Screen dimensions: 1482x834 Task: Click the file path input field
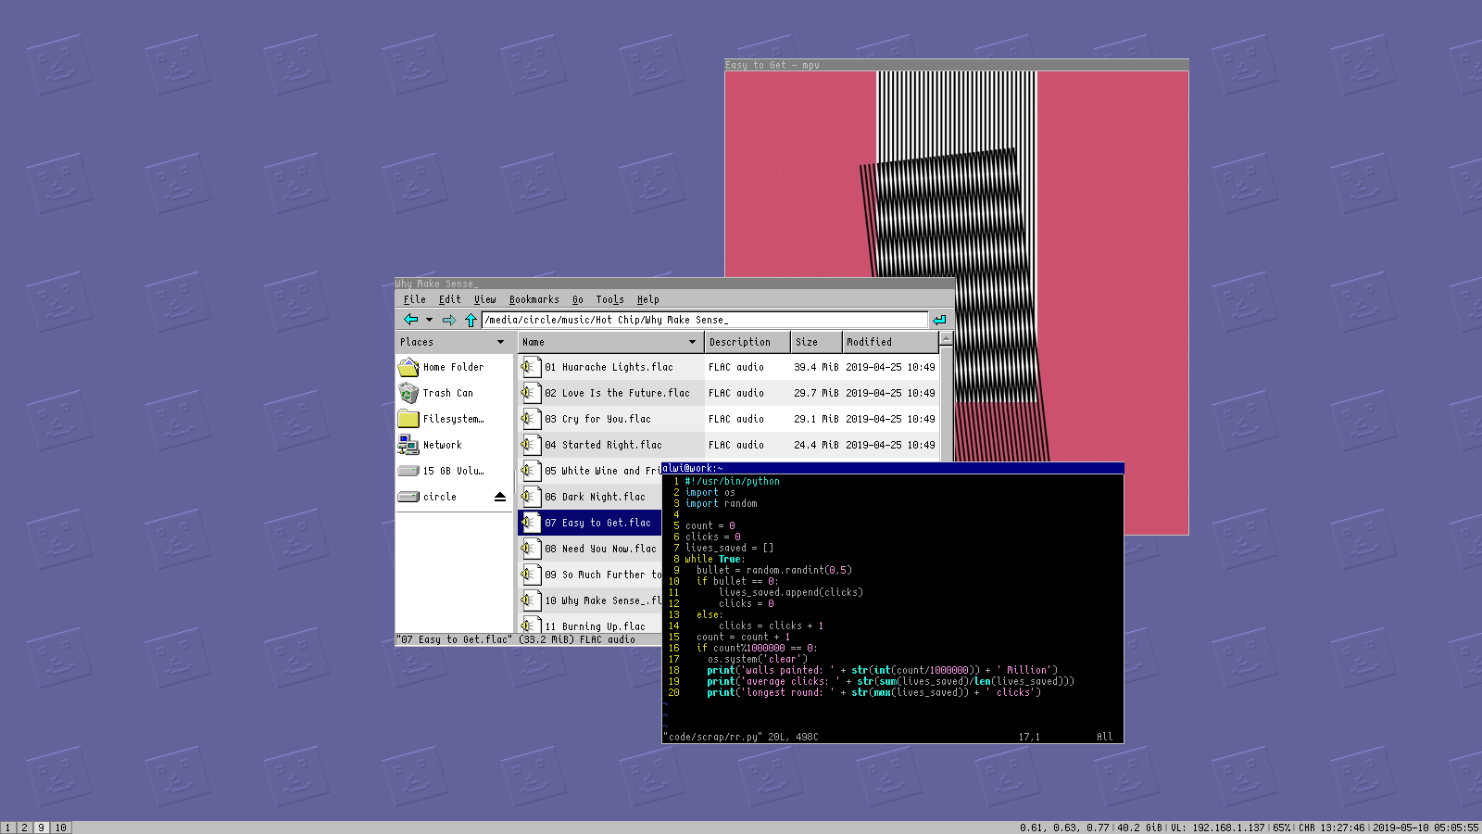[704, 320]
